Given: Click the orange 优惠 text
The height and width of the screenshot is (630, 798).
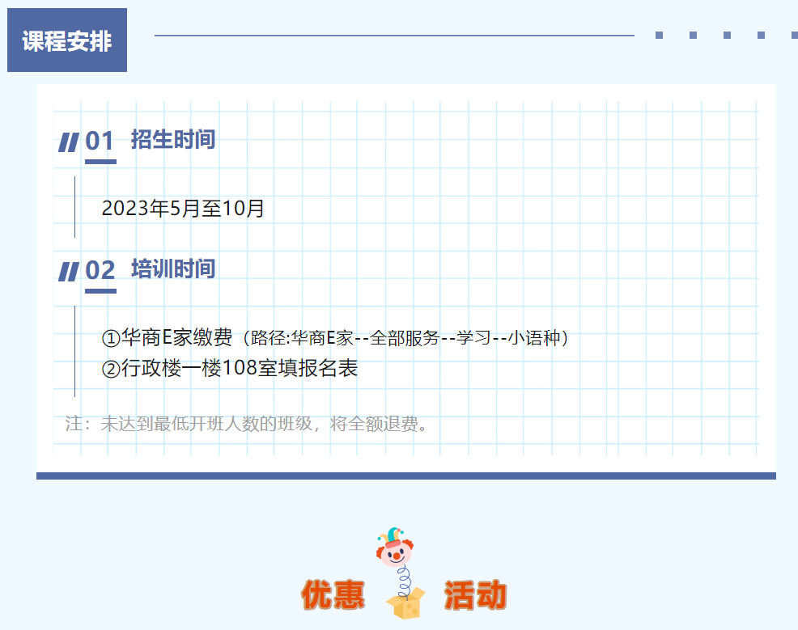Looking at the screenshot, I should coord(333,595).
